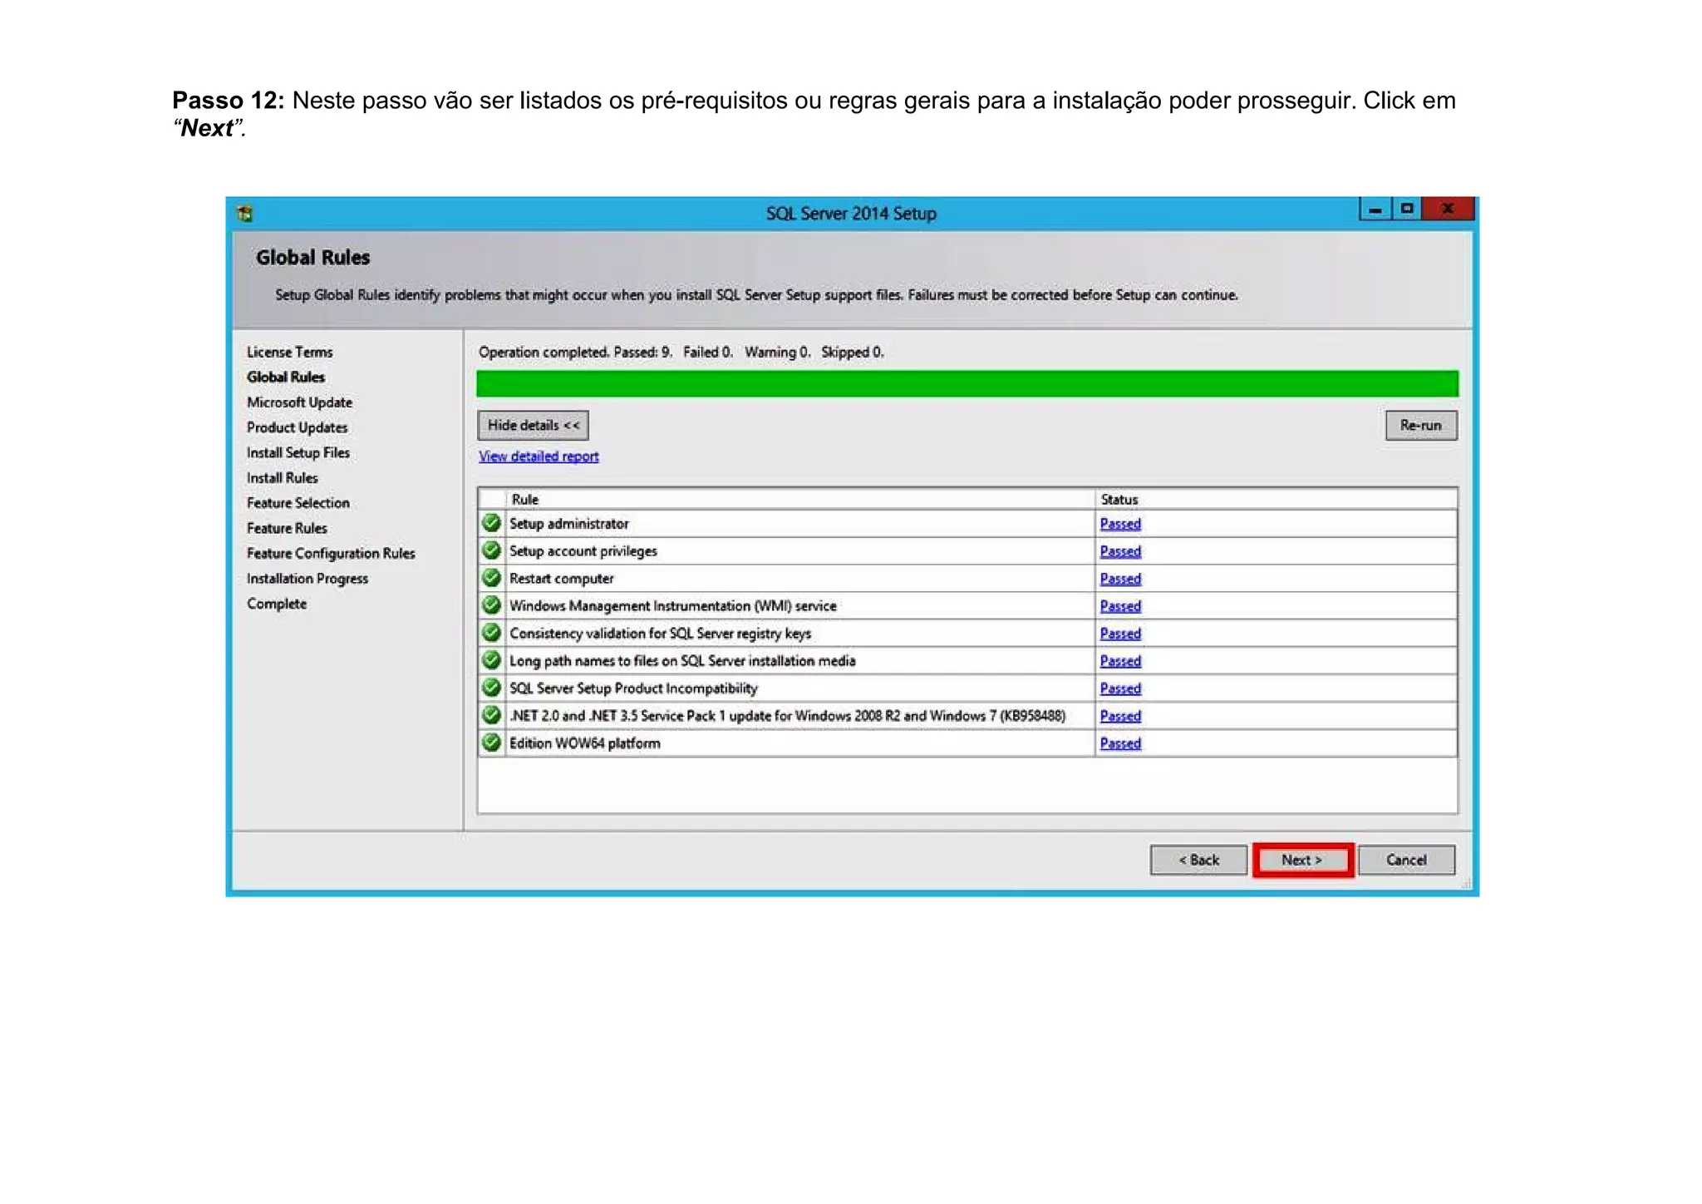Click Consistency validation for SQL Server registry keys
Viewport: 1702px width, 1204px height.
coord(660,634)
